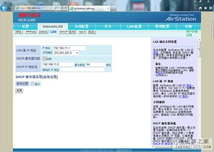Edit the DHCP pool start 192.168.11.2 field
The width and height of the screenshot is (214, 152).
tap(58, 64)
